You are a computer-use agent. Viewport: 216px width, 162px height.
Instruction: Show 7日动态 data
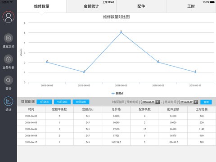click(44, 102)
